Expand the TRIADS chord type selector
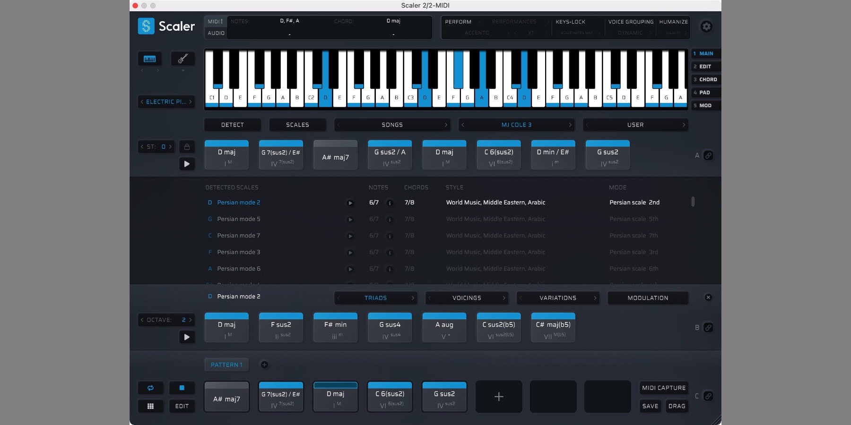This screenshot has width=851, height=425. point(375,298)
